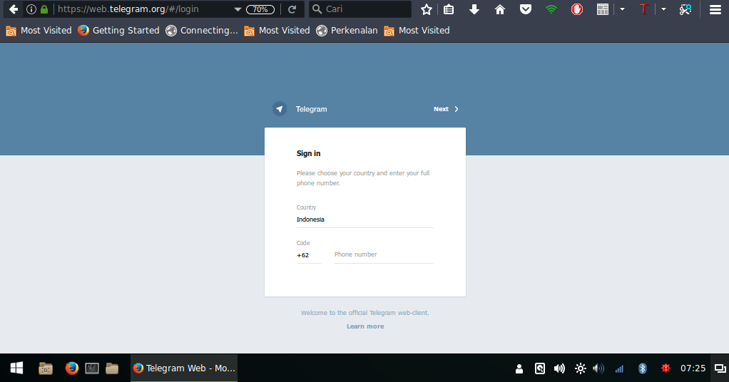Screen dimensions: 729x382
Task: Open the terminal taskbar icon
Action: click(x=92, y=368)
